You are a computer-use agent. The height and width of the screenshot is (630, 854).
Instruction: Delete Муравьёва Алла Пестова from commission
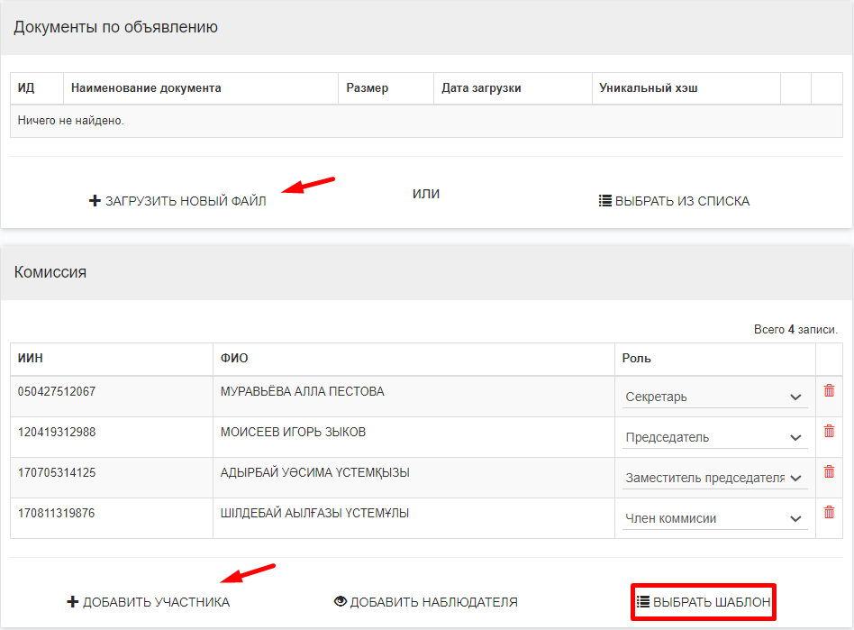pos(829,390)
